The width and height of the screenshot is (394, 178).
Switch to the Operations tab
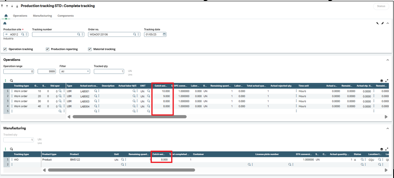pos(20,15)
